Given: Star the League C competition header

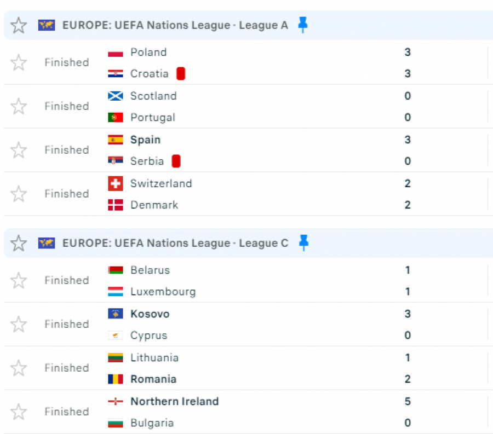Looking at the screenshot, I should pyautogui.click(x=19, y=243).
